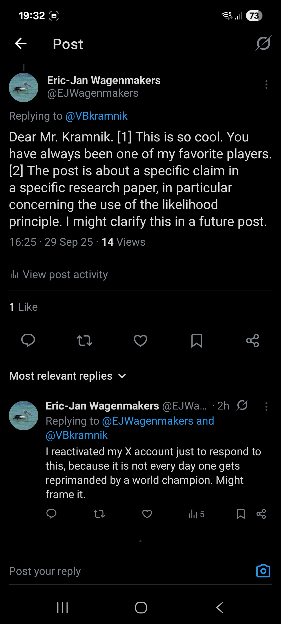Image resolution: width=281 pixels, height=624 pixels.
Task: Open the 1 Like list
Action: [x=23, y=307]
